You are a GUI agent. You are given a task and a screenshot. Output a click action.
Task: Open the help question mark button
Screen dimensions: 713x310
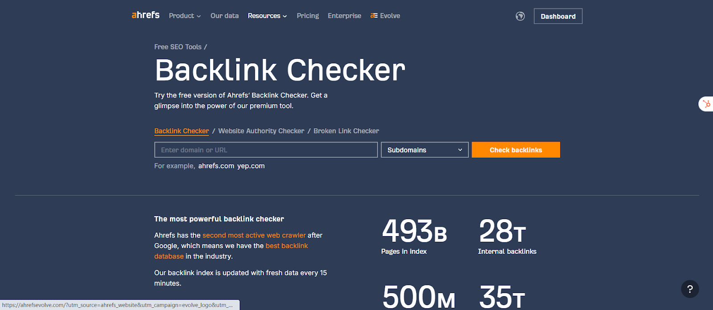[x=690, y=289]
